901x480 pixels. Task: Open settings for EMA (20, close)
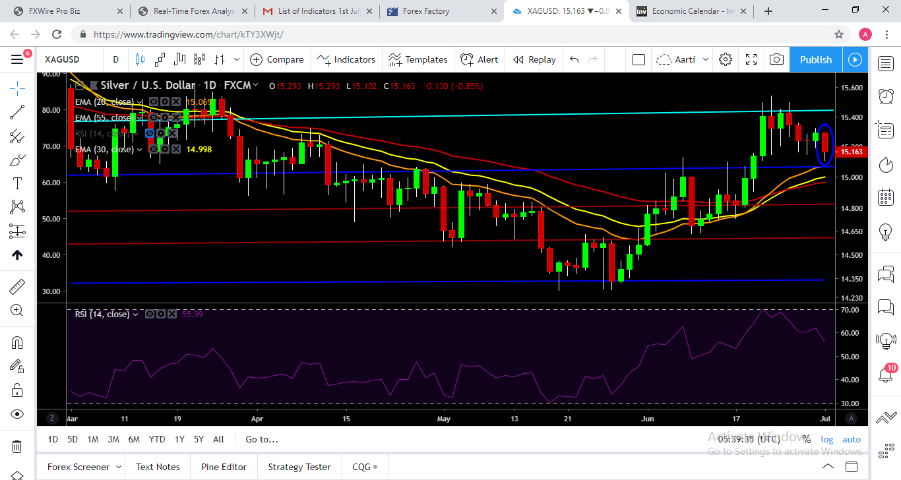point(164,102)
